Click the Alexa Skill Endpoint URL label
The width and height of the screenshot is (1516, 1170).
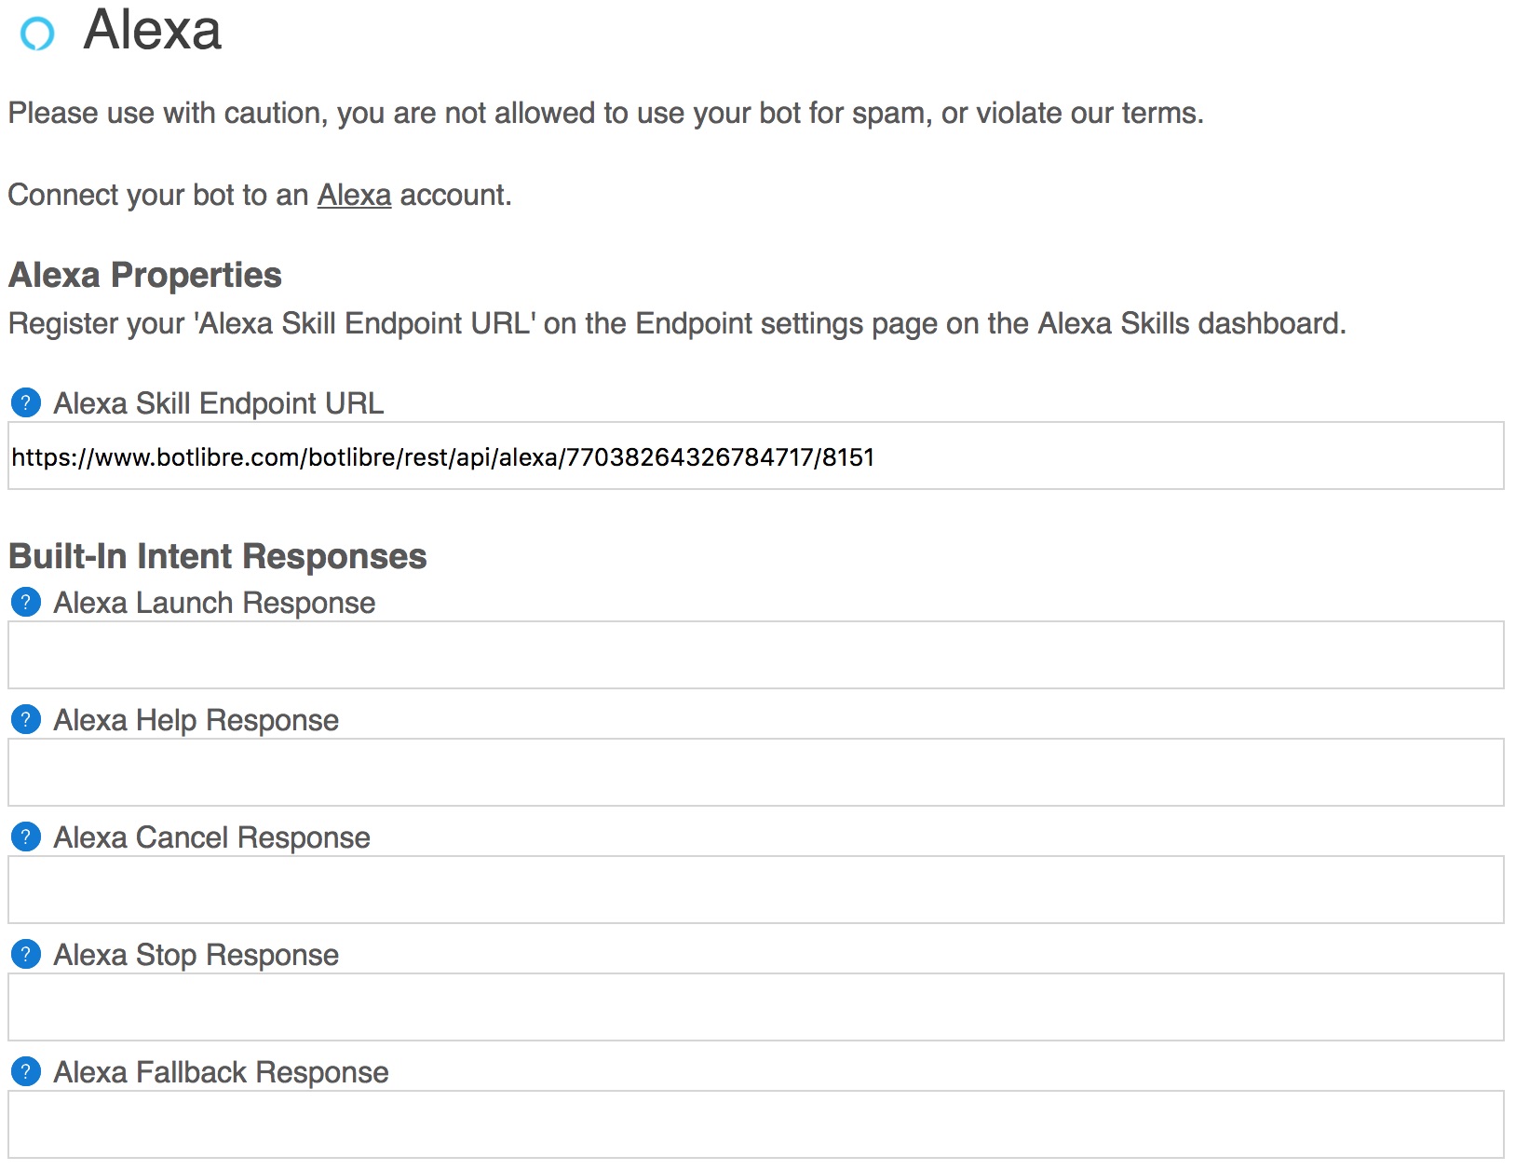coord(219,403)
